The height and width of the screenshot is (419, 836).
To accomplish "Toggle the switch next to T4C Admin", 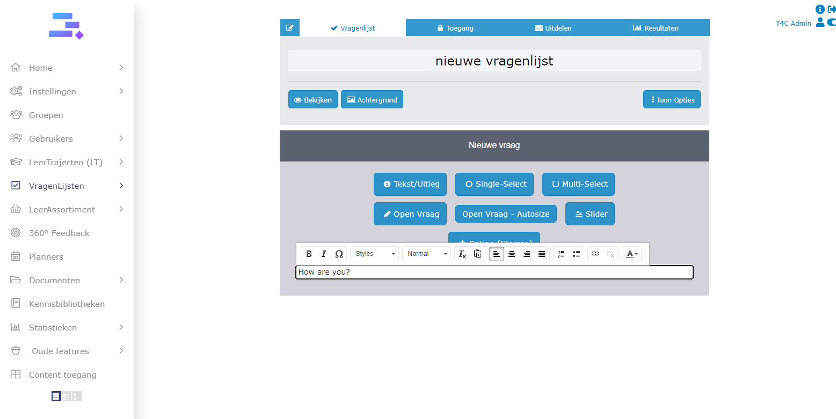I will click(x=831, y=22).
